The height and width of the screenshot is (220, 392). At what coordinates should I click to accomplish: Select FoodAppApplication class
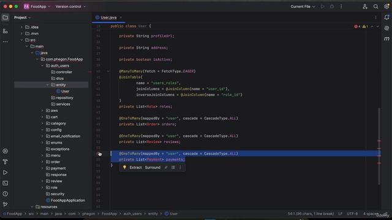click(x=68, y=200)
